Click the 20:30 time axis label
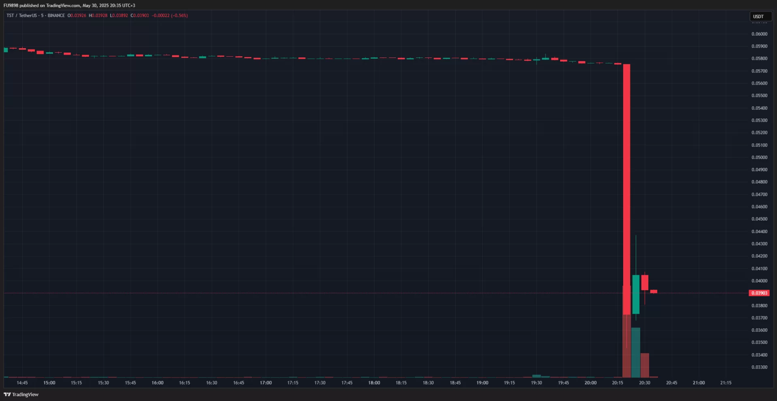Viewport: 777px width, 401px height. click(x=645, y=383)
